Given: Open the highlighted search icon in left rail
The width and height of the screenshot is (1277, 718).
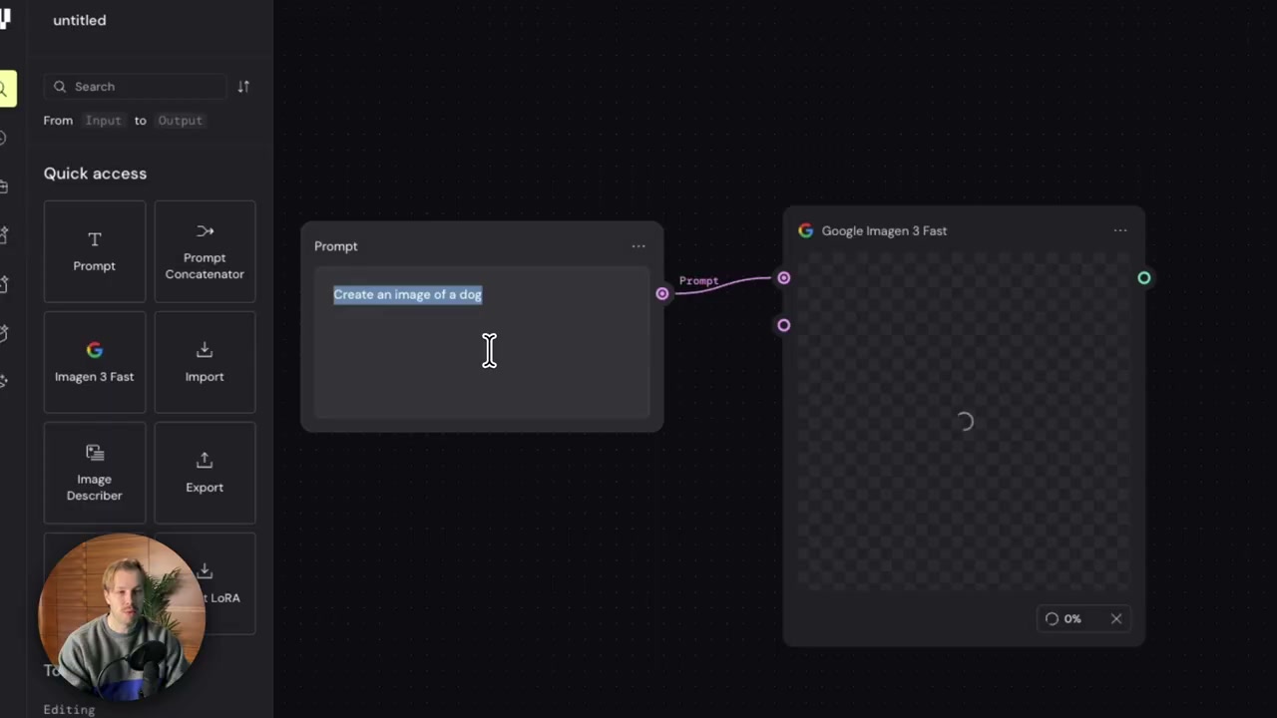Looking at the screenshot, I should coord(5,89).
